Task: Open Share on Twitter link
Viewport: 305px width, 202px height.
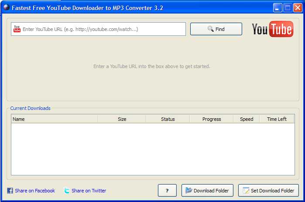Action: coord(89,191)
